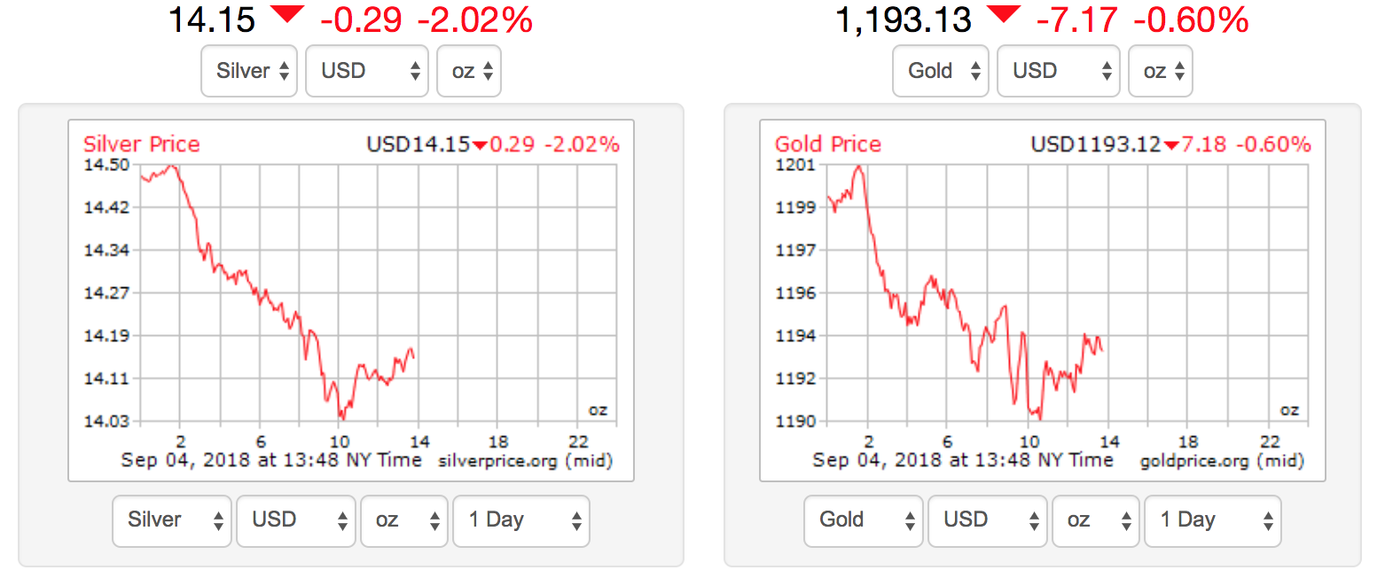
Task: Expand the oz selector below the gold chart
Action: click(x=1095, y=520)
